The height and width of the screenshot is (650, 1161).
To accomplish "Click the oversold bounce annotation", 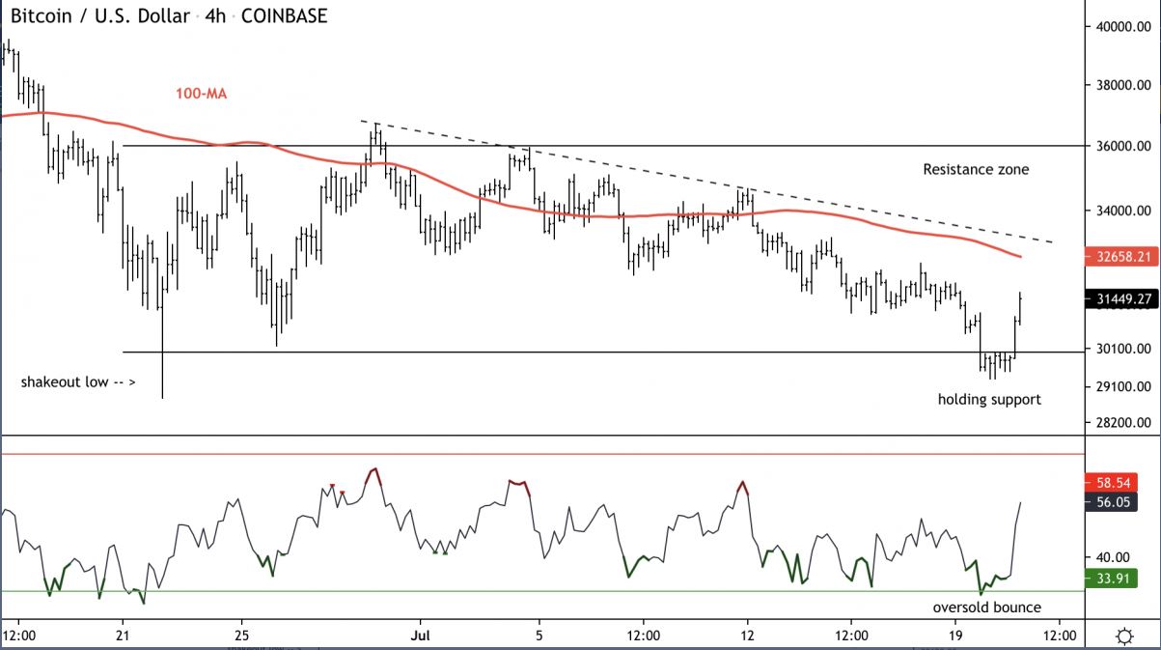I will [986, 608].
